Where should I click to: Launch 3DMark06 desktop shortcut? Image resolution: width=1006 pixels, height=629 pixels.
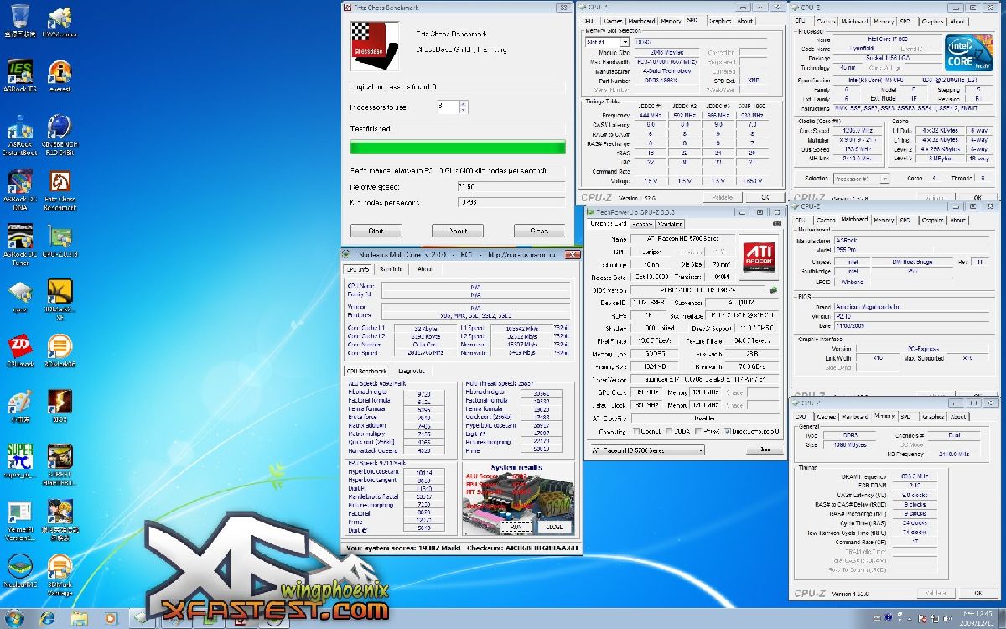point(60,351)
